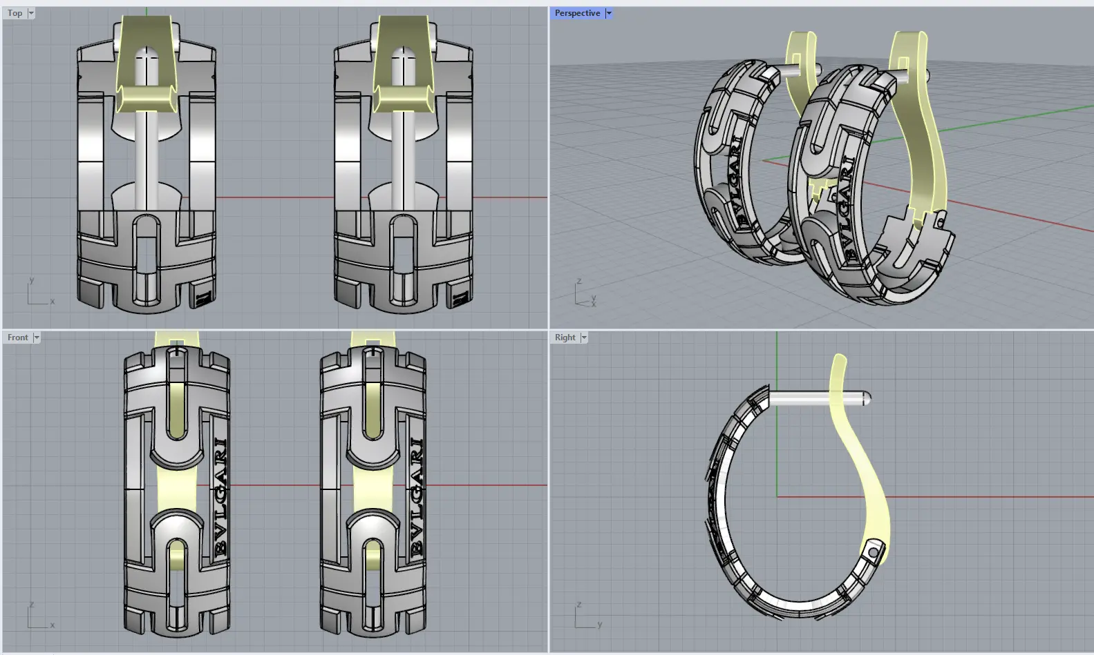Screen dimensions: 1094x655
Task: Open the Front viewport dropdown arrow
Action: point(37,338)
